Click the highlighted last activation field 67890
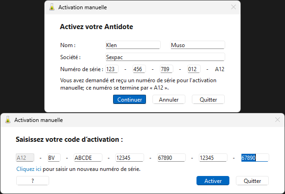 [255, 158]
